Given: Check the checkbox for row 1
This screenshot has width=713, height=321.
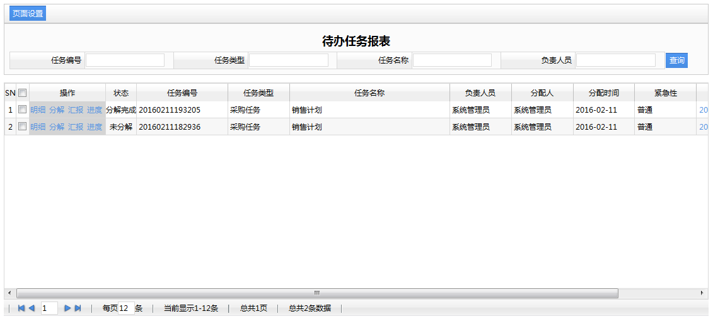Looking at the screenshot, I should pyautogui.click(x=23, y=110).
